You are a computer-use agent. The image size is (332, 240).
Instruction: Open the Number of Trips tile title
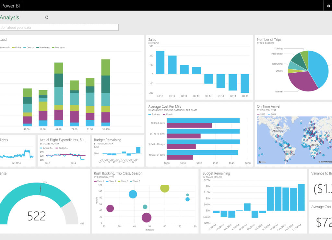269,40
